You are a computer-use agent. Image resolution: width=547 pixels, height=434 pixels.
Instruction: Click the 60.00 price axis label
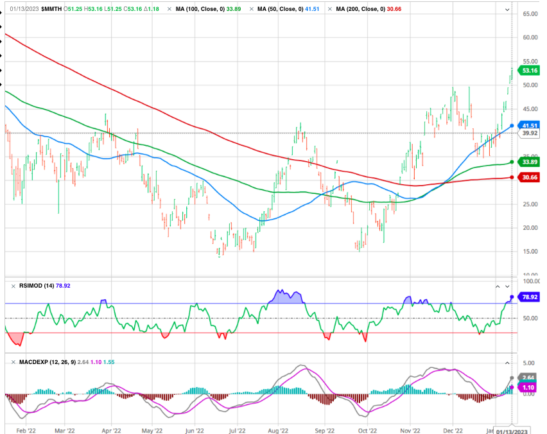coord(530,38)
